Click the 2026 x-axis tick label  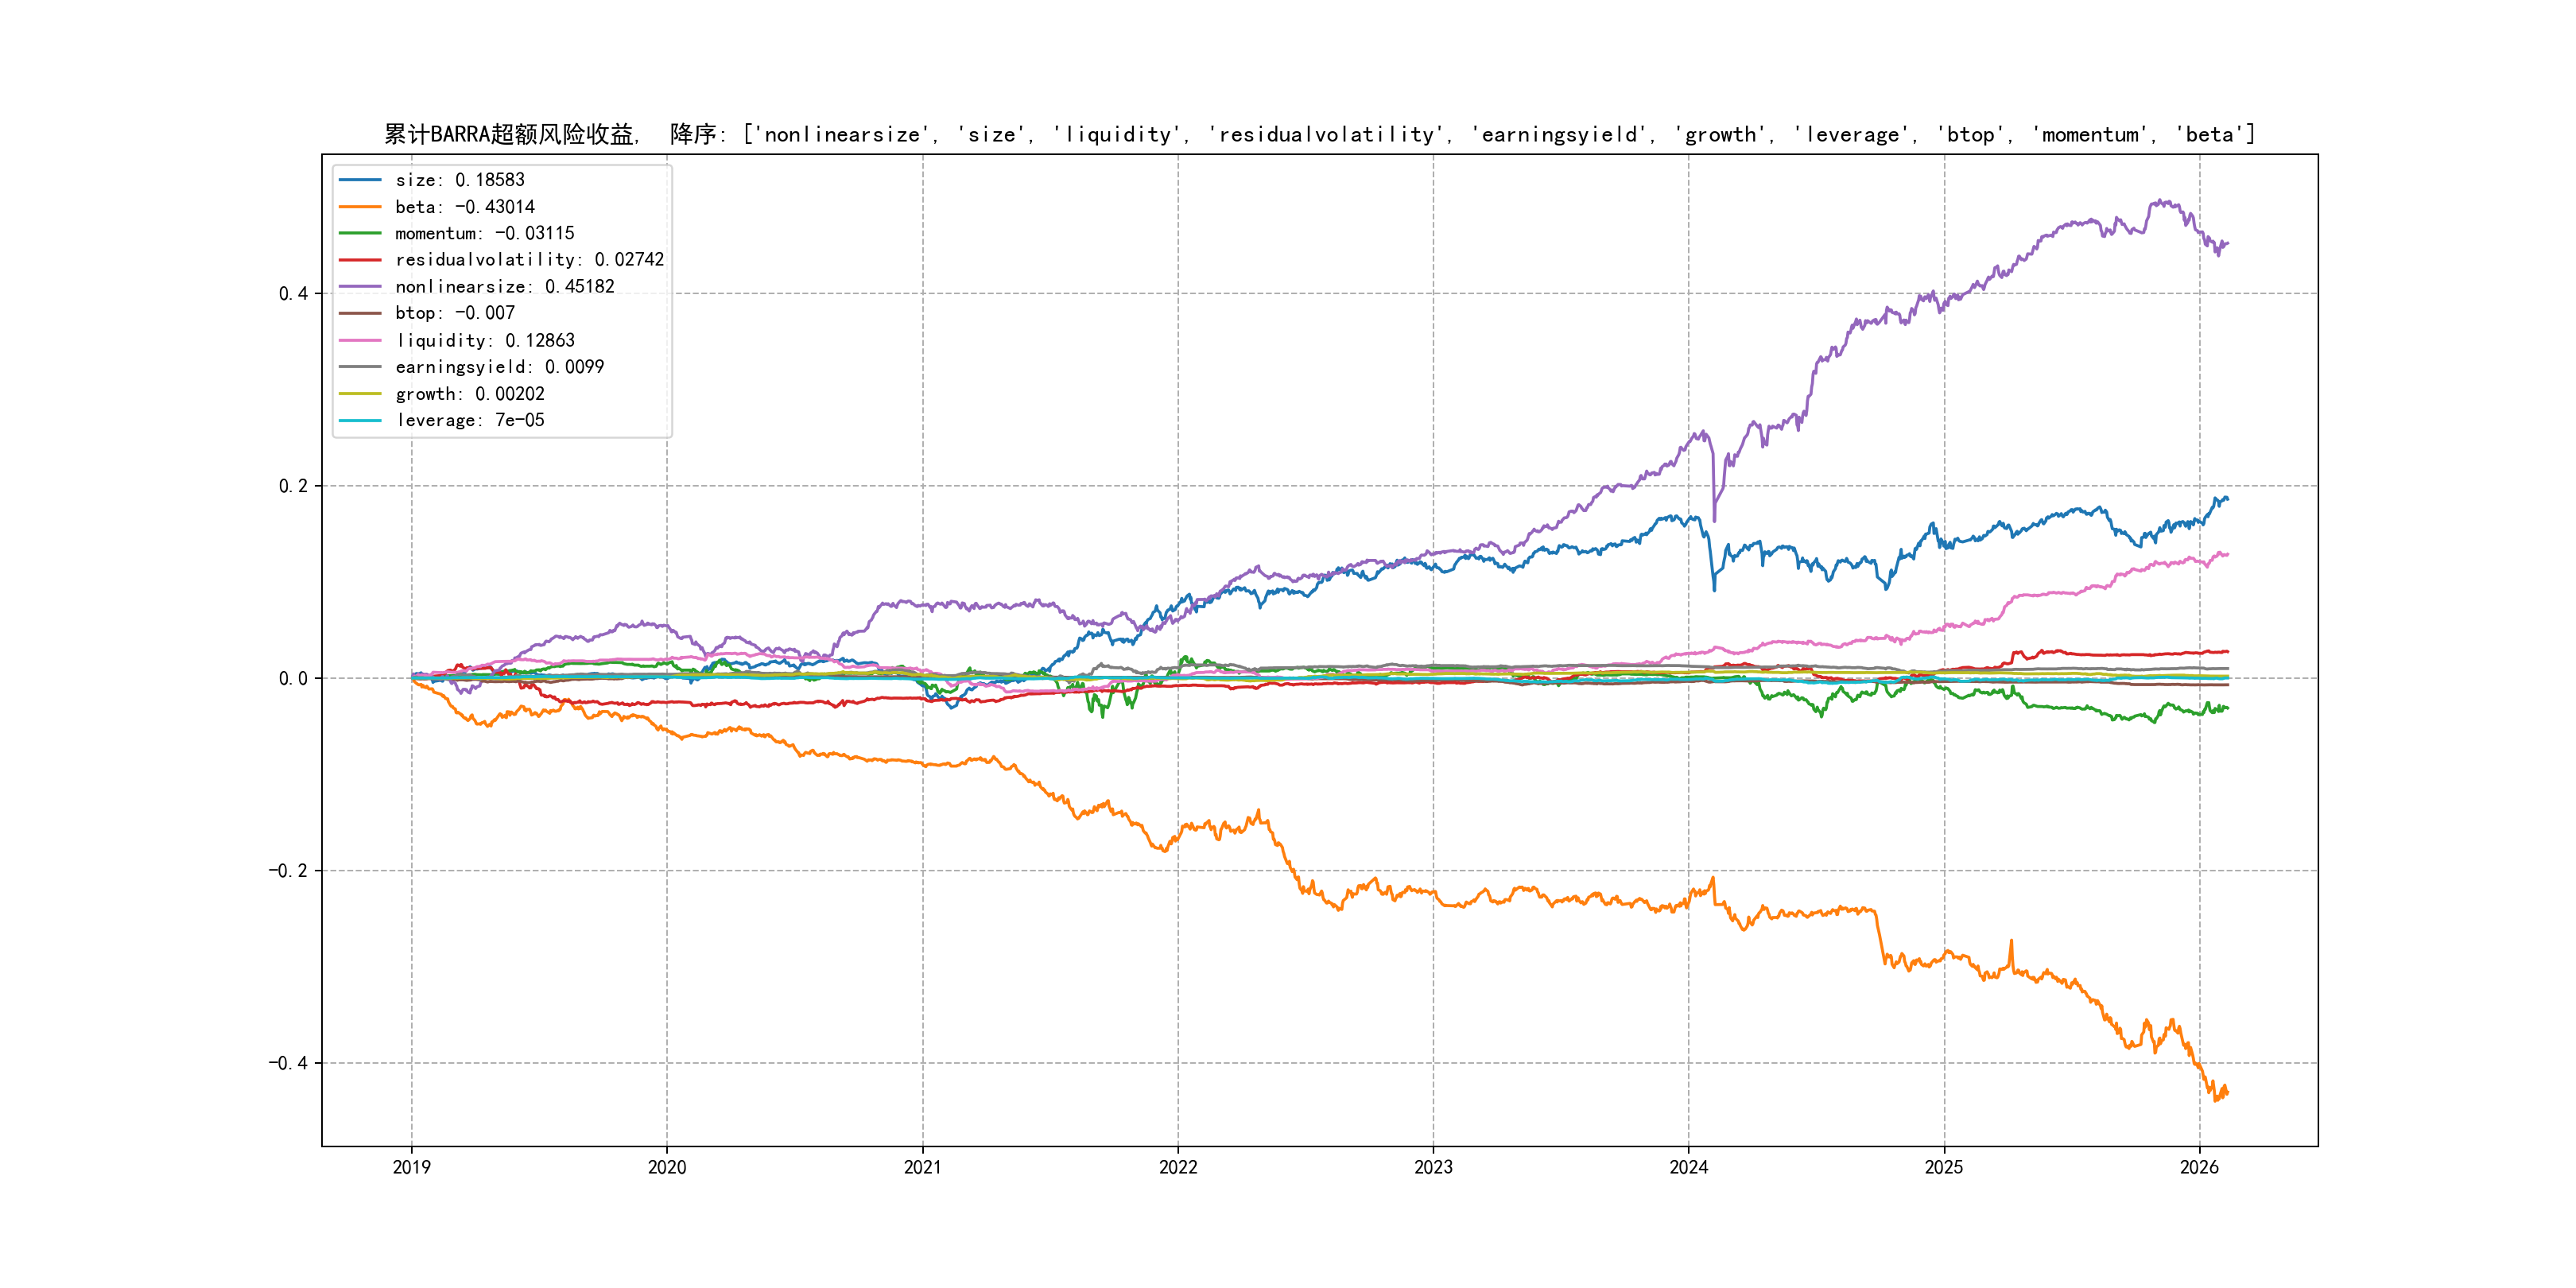point(2198,1167)
